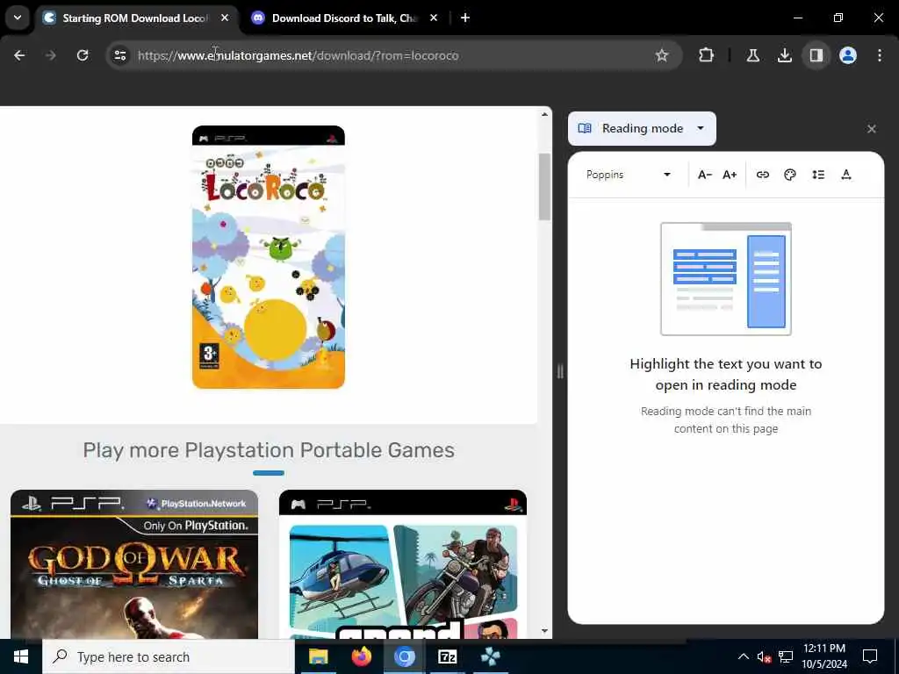Click the scrollbar up arrow
This screenshot has height=674, width=899.
point(544,115)
